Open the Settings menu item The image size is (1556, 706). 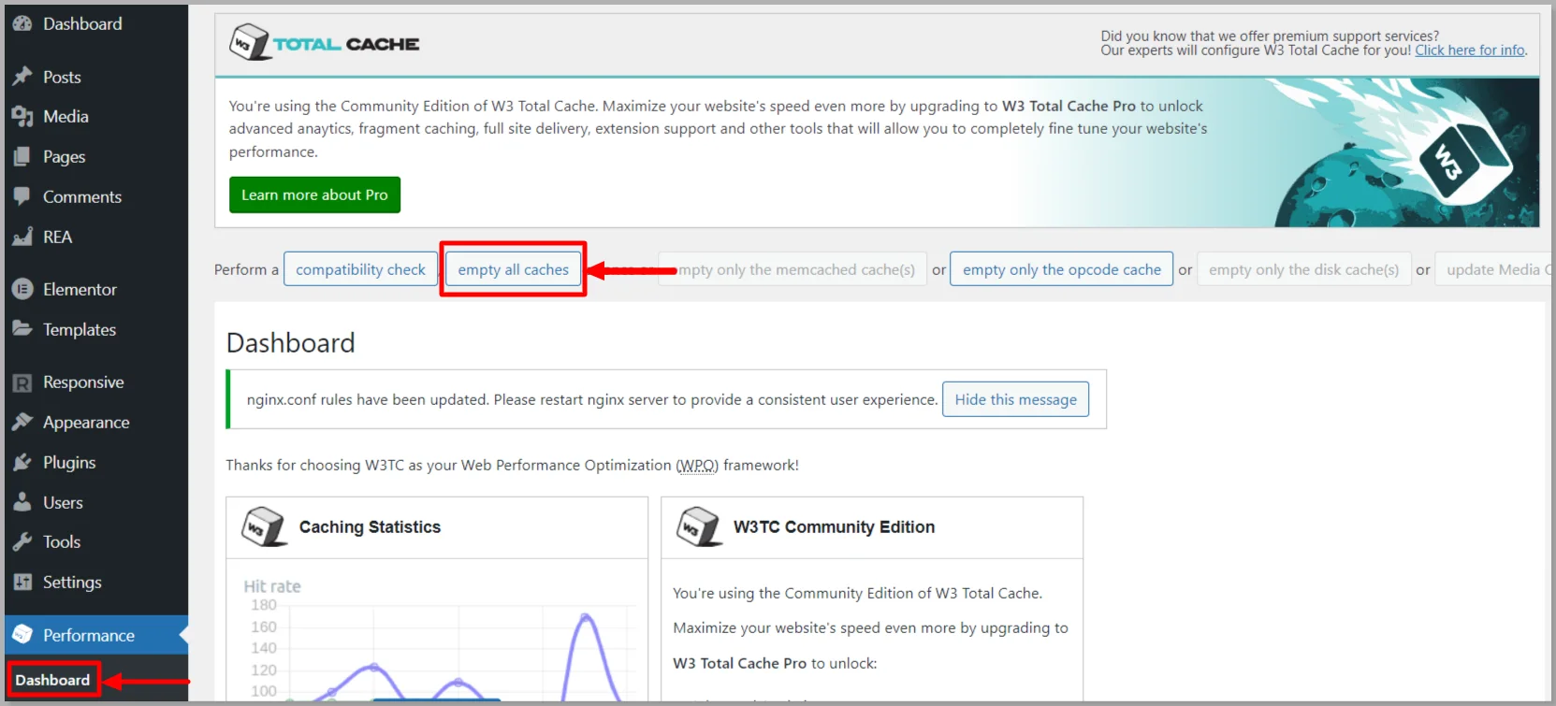click(x=95, y=583)
